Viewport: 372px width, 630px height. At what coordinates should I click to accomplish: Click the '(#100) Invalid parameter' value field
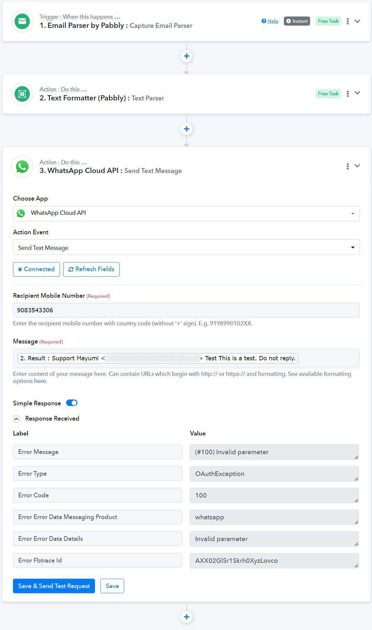pyautogui.click(x=274, y=452)
